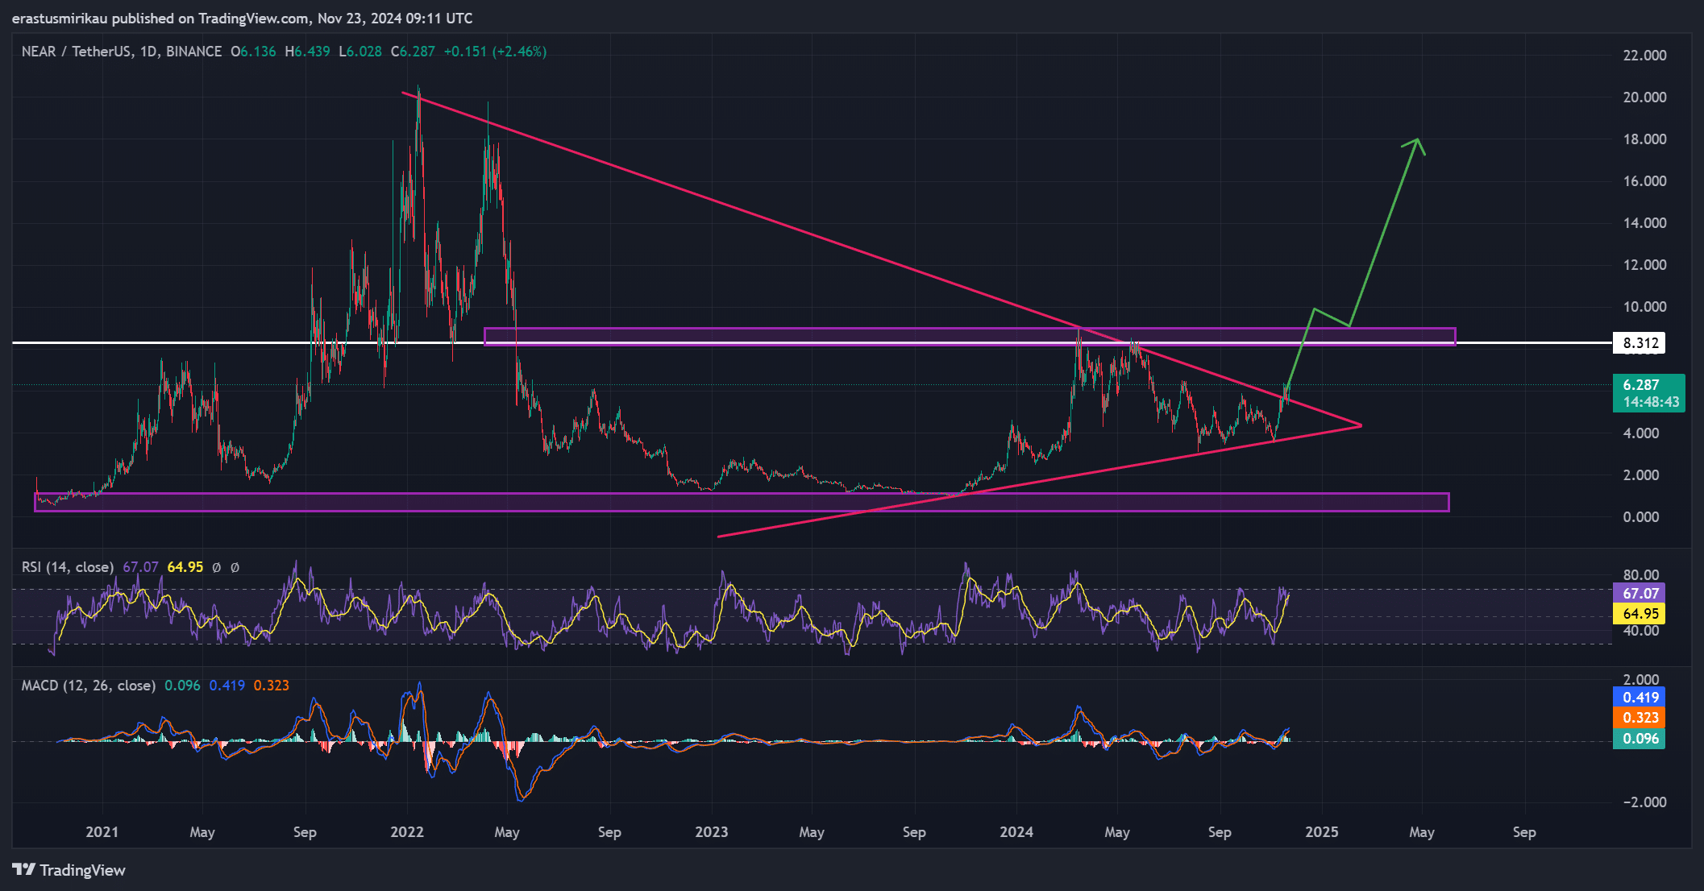Click the 12.000 price axis label

tap(1644, 265)
